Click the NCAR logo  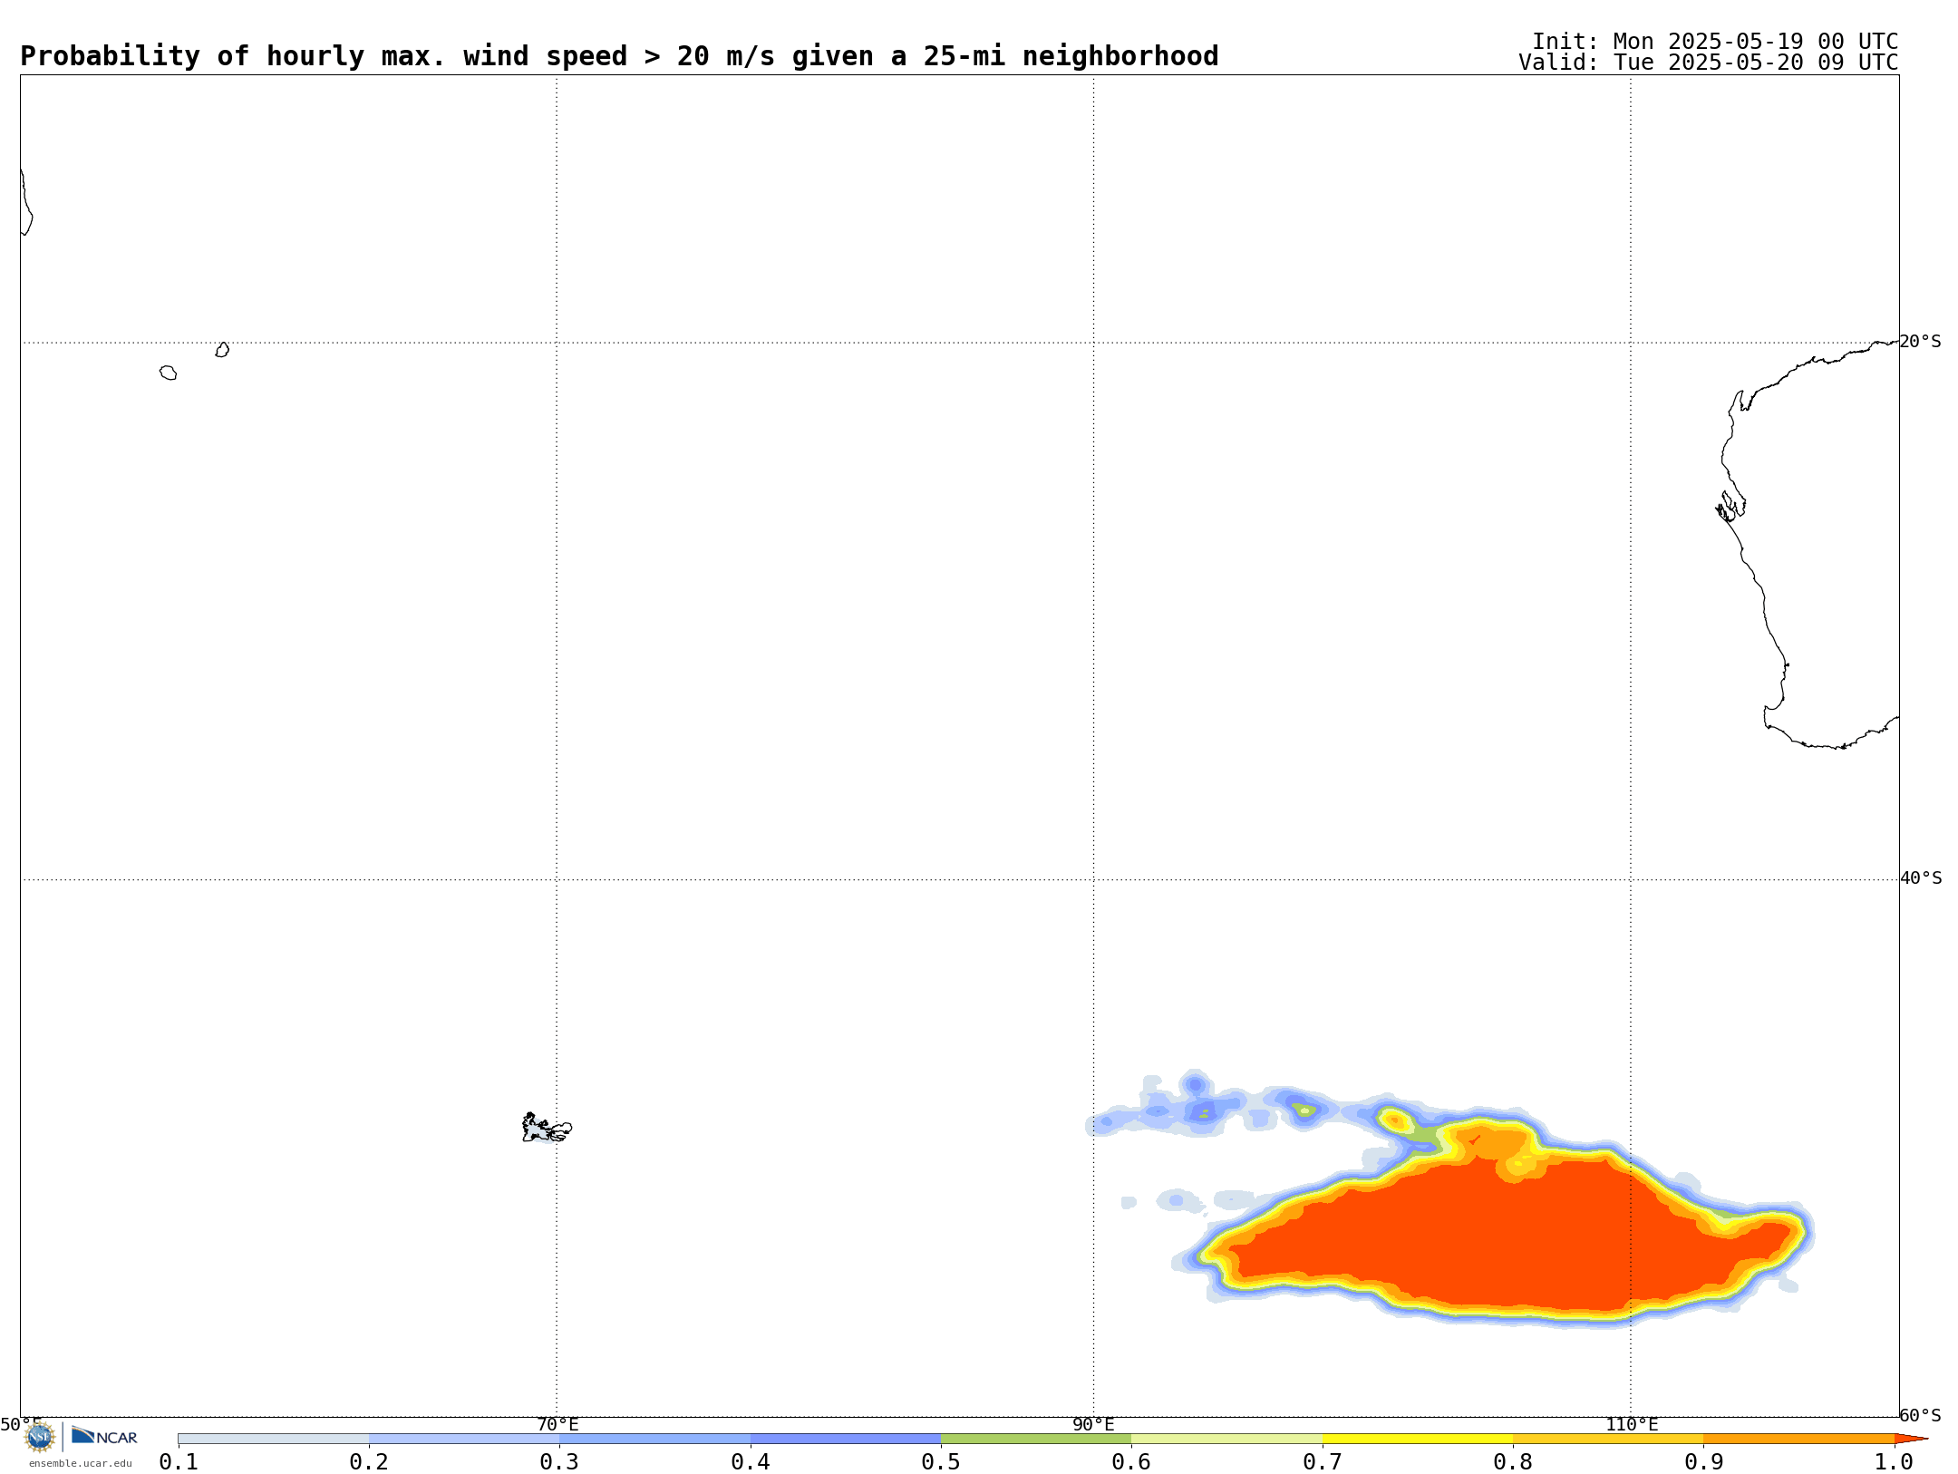pos(104,1436)
